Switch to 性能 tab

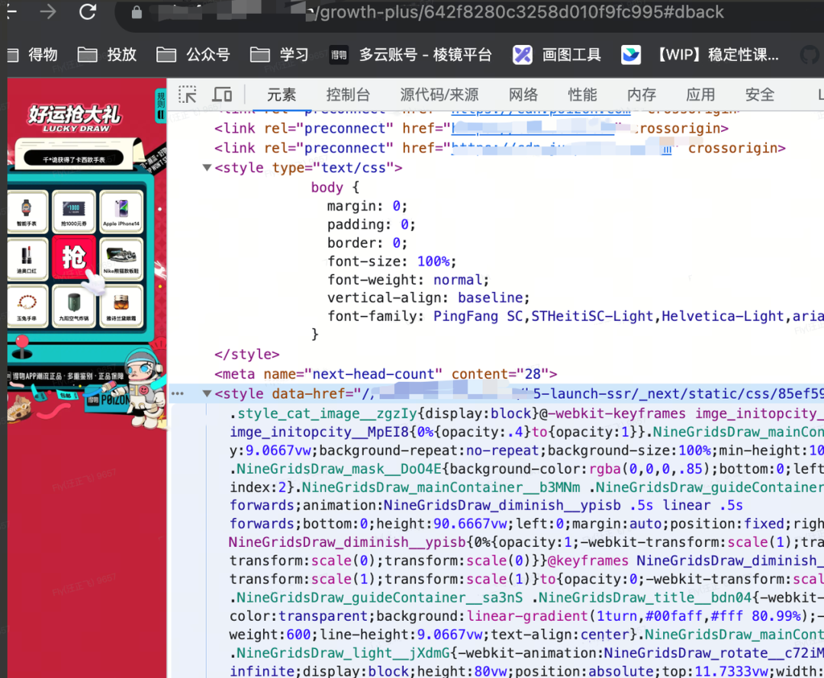tap(582, 95)
